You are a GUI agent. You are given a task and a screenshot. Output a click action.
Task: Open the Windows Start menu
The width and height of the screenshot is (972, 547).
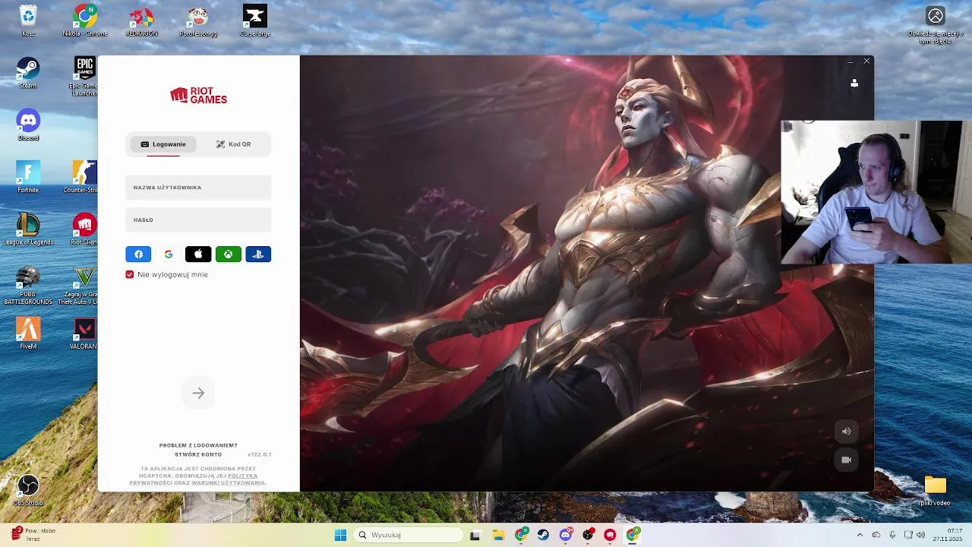pyautogui.click(x=340, y=535)
